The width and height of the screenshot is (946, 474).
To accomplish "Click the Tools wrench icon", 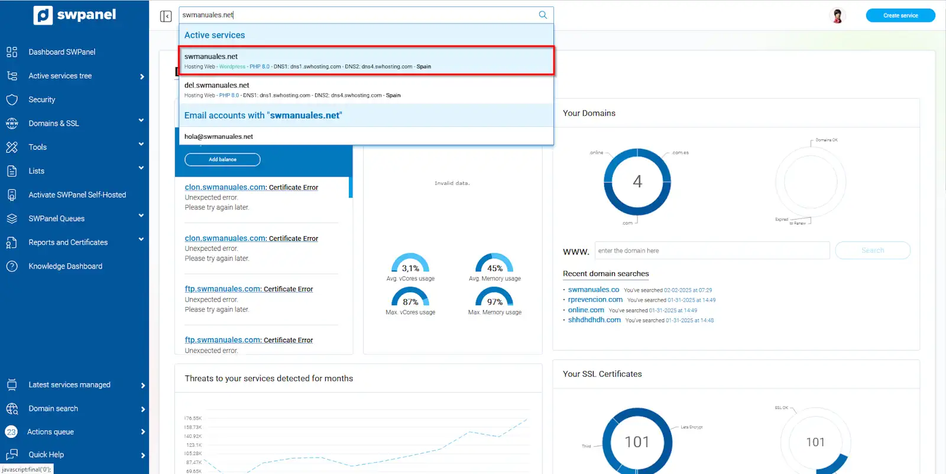I will click(x=12, y=147).
